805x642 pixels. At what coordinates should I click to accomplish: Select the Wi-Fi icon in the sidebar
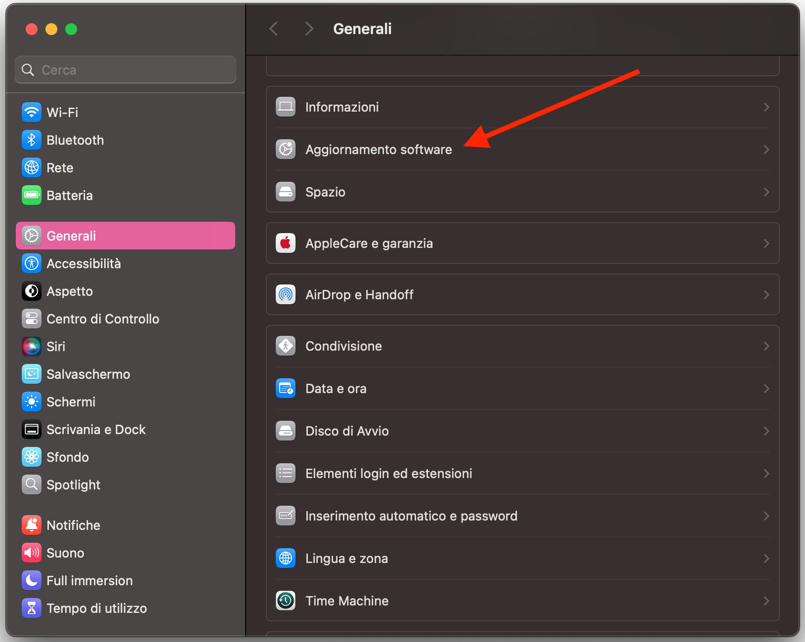pos(31,112)
